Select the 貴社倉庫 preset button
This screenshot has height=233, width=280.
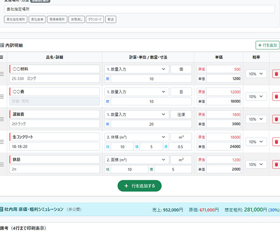tap(37, 19)
